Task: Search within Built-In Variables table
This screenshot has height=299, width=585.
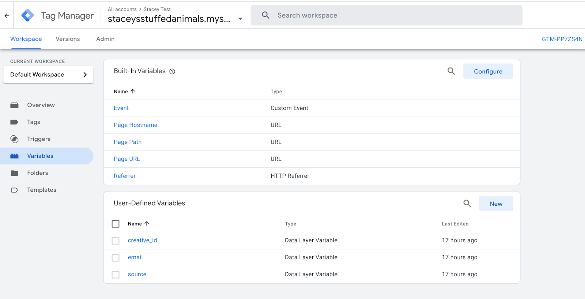Action: [451, 71]
